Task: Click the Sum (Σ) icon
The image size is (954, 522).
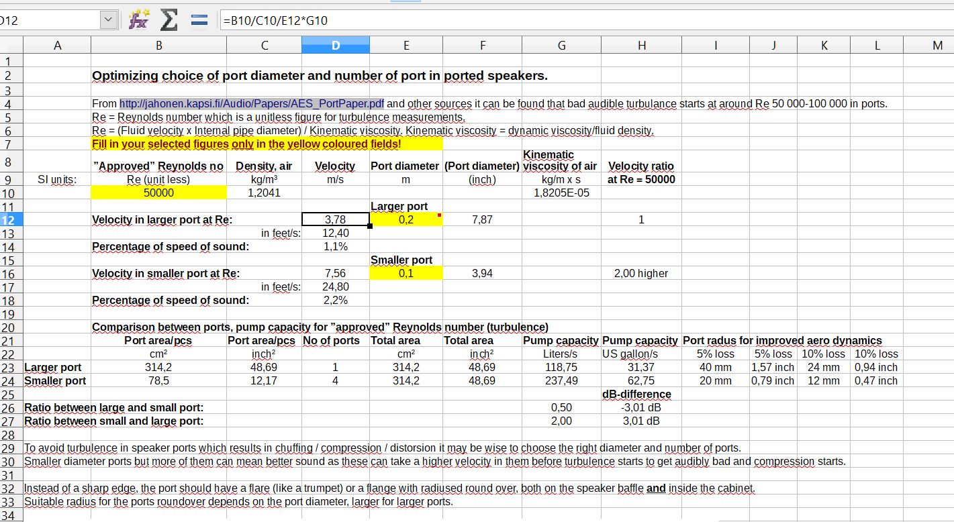Action: click(167, 19)
